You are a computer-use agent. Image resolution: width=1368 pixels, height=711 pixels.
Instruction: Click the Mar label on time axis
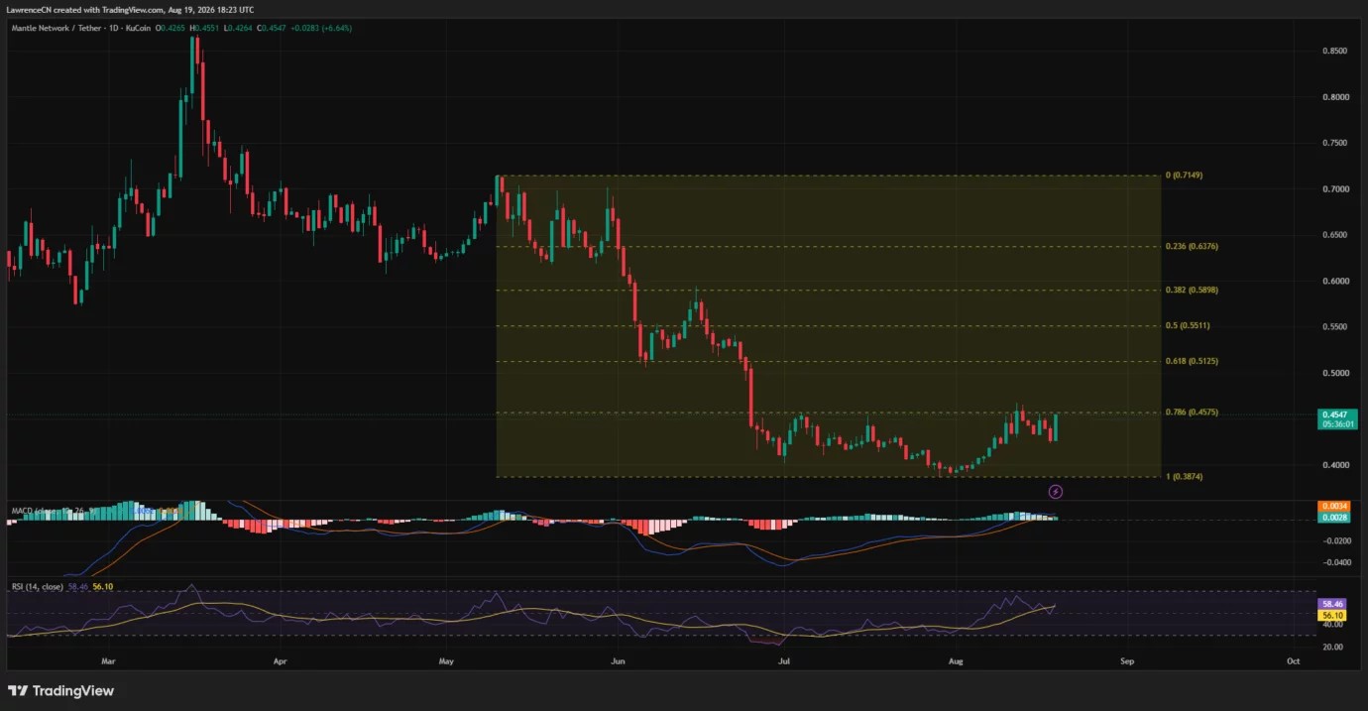click(x=109, y=659)
